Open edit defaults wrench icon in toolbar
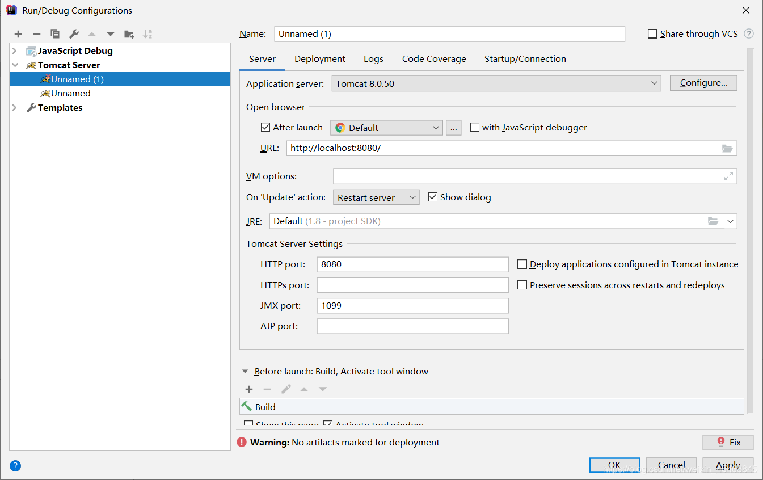763x480 pixels. tap(74, 34)
